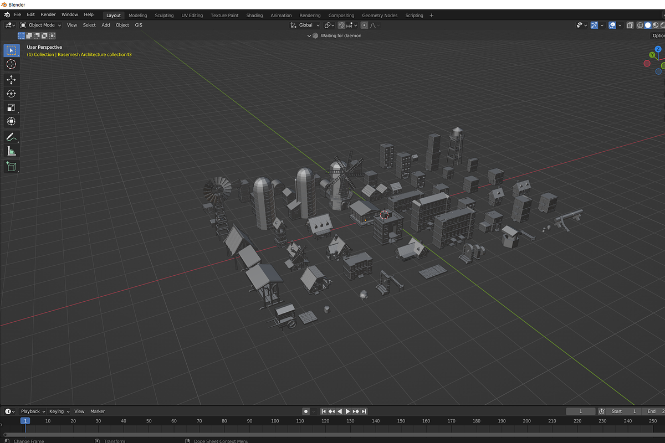Jump to the last frame

click(x=364, y=411)
